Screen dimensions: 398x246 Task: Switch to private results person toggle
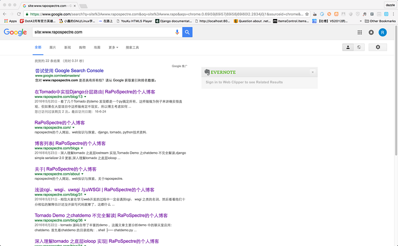click(348, 47)
